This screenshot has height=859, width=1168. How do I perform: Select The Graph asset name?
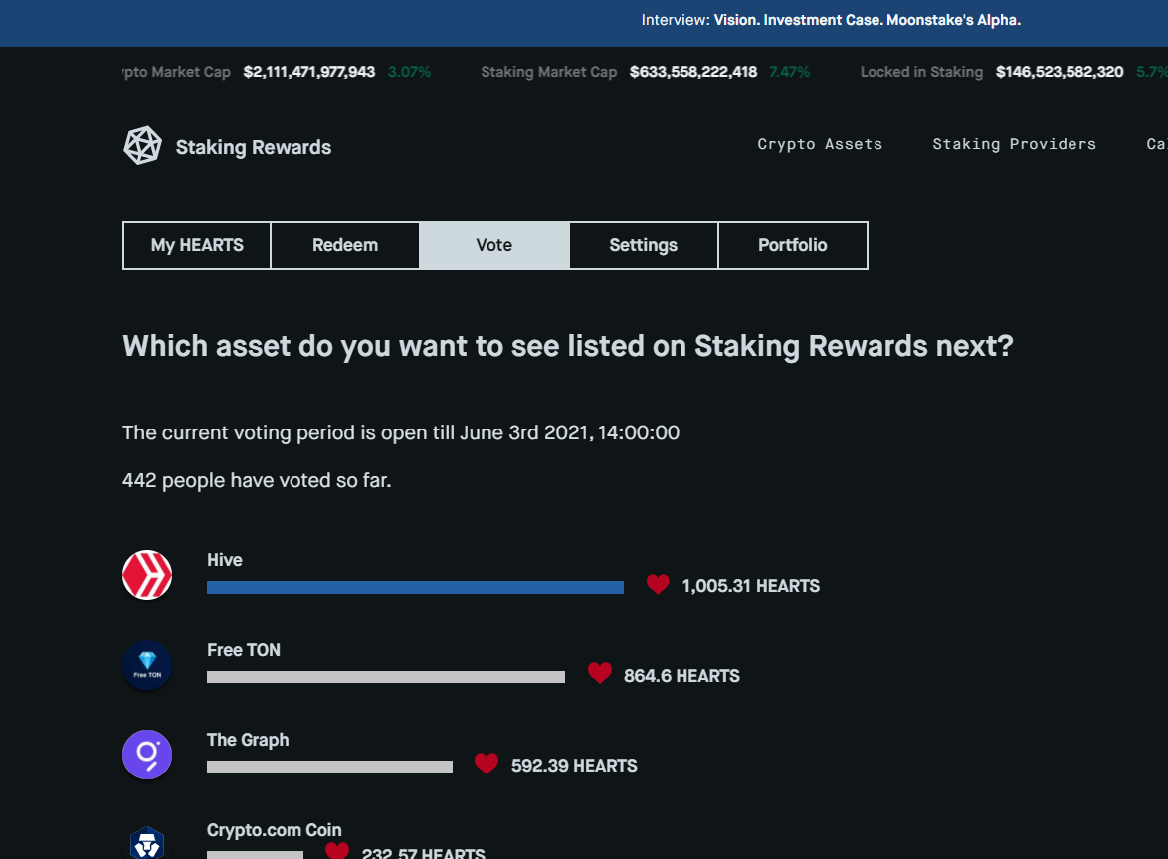click(248, 740)
